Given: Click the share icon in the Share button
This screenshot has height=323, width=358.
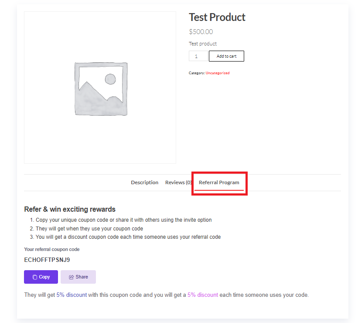Looking at the screenshot, I should point(71,277).
